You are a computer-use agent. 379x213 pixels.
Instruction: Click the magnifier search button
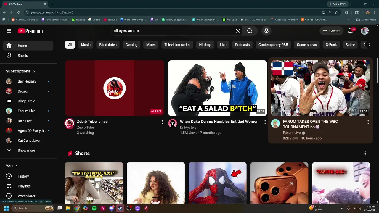250,31
